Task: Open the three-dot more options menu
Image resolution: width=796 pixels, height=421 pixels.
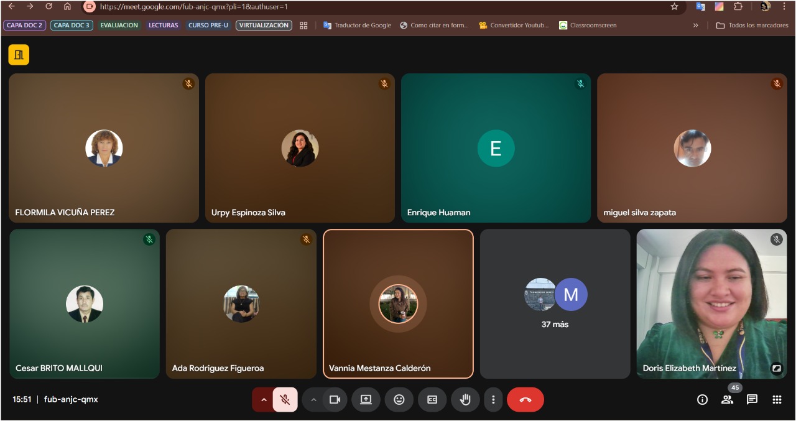Action: [493, 400]
